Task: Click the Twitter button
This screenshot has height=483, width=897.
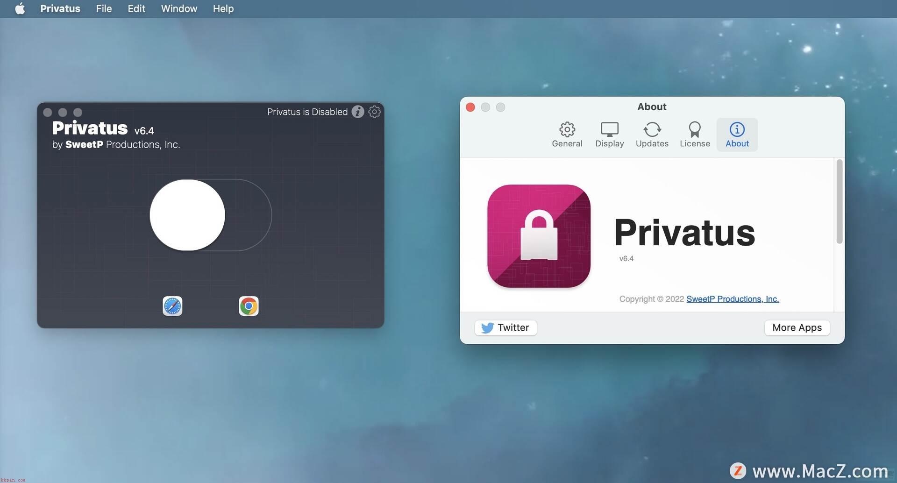Action: (x=505, y=327)
